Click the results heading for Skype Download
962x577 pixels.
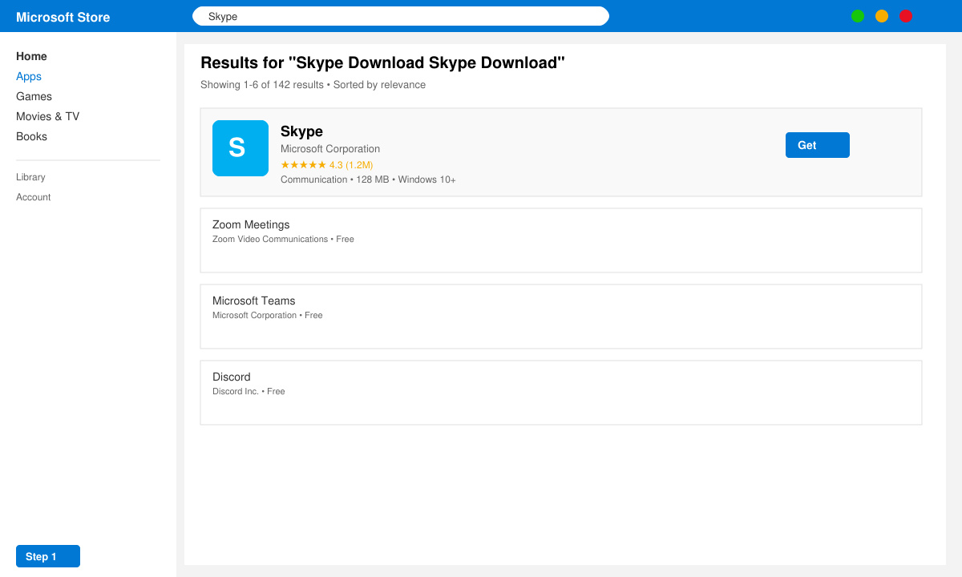click(382, 63)
